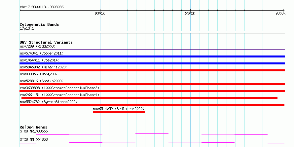
Task: Open the DGV Structural Variants track title
Action: click(46, 42)
